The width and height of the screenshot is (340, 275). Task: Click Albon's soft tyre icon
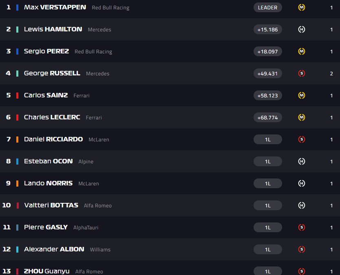click(302, 249)
